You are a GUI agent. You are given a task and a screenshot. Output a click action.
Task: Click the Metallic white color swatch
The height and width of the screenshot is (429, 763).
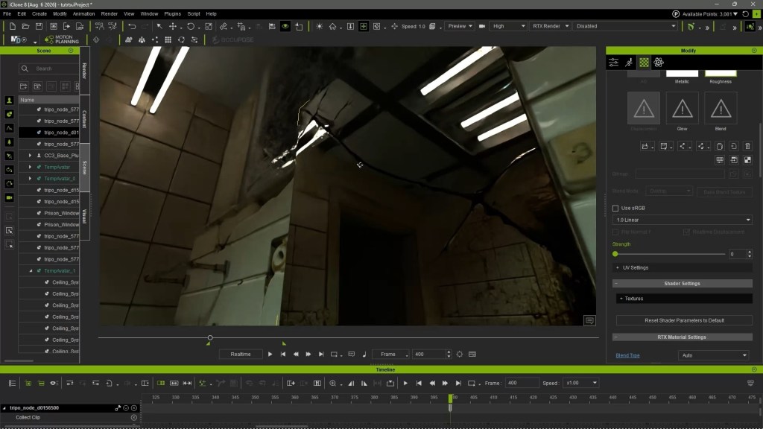click(683, 74)
